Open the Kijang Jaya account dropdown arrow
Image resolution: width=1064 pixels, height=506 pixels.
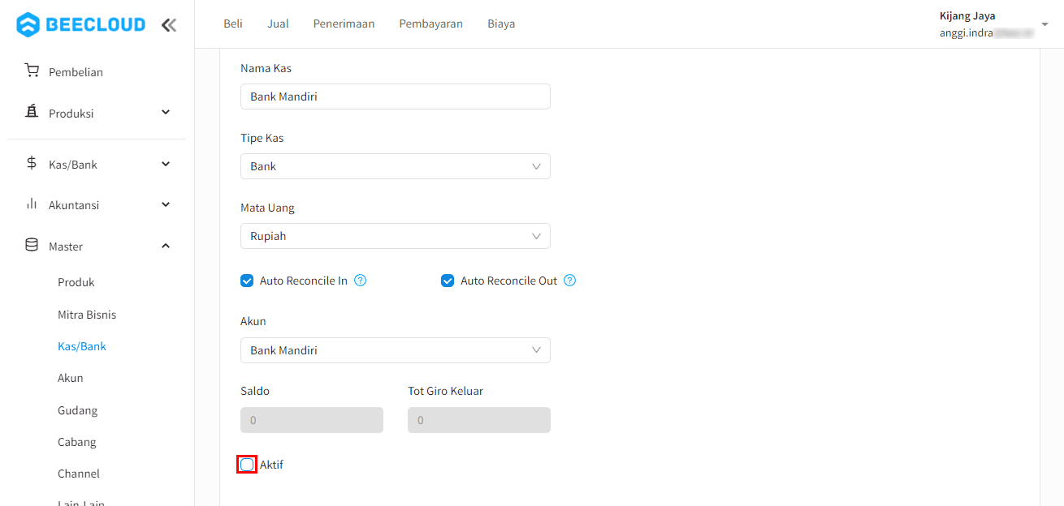[x=1045, y=24]
